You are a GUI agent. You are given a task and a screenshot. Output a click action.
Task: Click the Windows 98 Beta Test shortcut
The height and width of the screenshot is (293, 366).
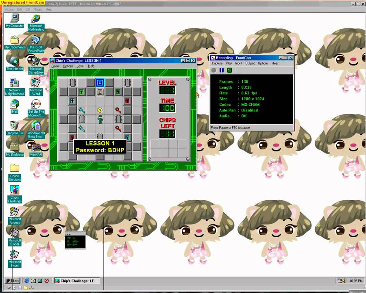coord(36,130)
